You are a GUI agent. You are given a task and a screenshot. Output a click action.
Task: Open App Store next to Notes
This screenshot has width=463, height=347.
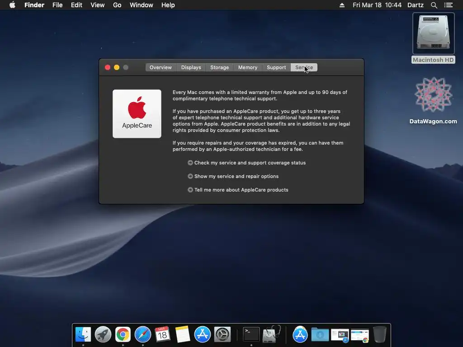pos(203,334)
